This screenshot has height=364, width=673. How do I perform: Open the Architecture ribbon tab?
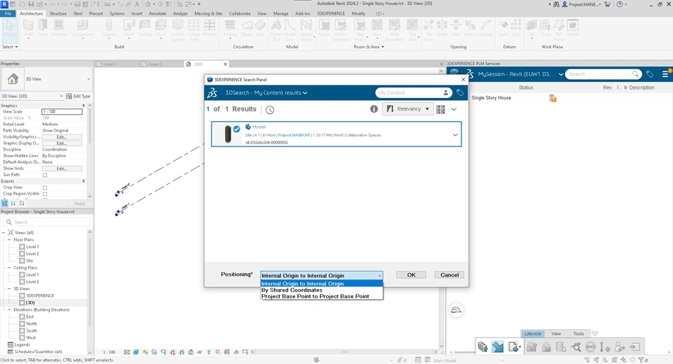[x=31, y=13]
